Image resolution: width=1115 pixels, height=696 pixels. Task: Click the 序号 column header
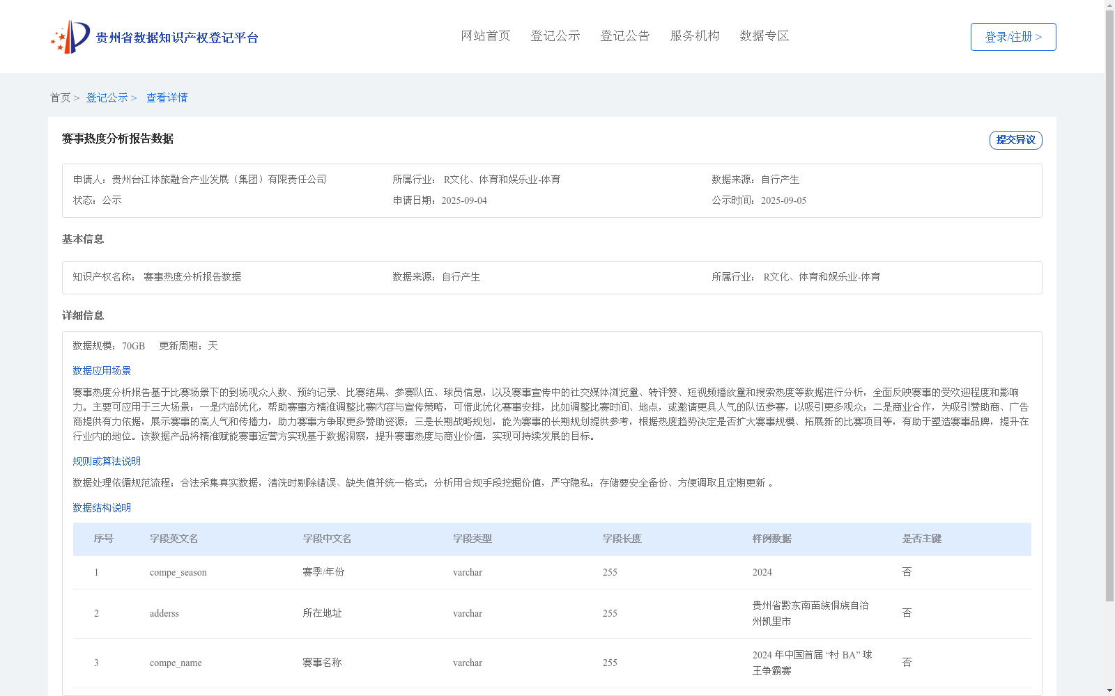(x=104, y=539)
